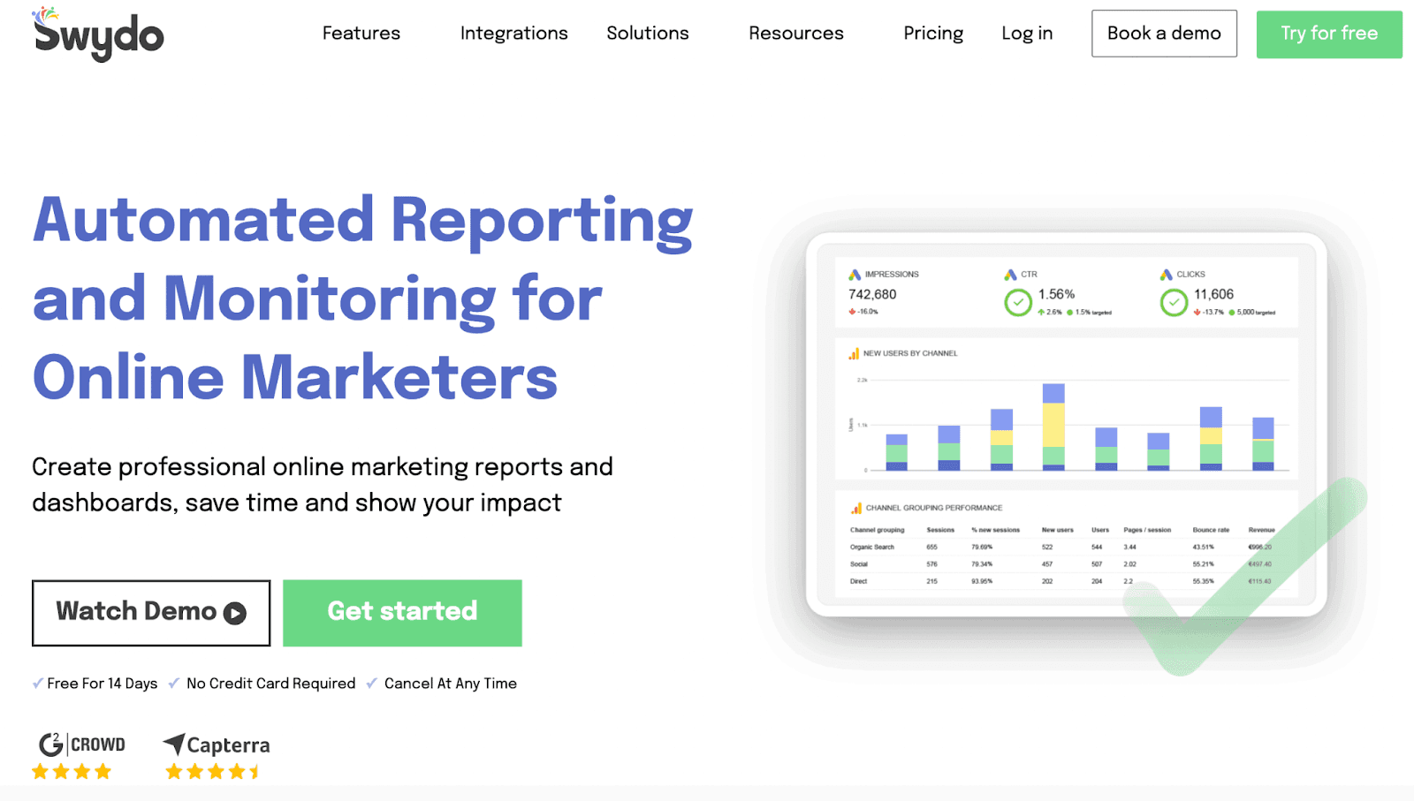The width and height of the screenshot is (1414, 801).
Task: Click the star rating under G2 Crowd
Action: [72, 772]
